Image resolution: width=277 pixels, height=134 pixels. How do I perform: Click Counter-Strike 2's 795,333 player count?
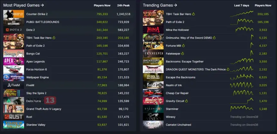tap(102, 14)
